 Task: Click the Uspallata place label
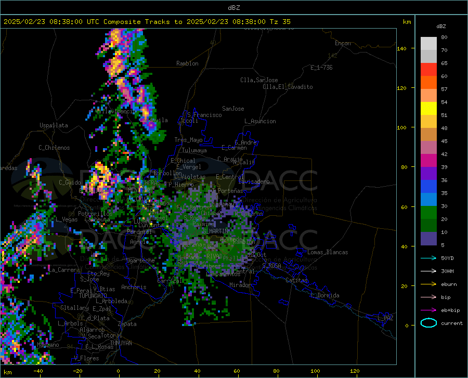54,125
